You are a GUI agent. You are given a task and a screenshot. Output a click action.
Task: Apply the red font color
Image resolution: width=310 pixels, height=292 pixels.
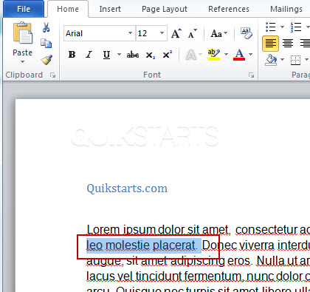[239, 55]
